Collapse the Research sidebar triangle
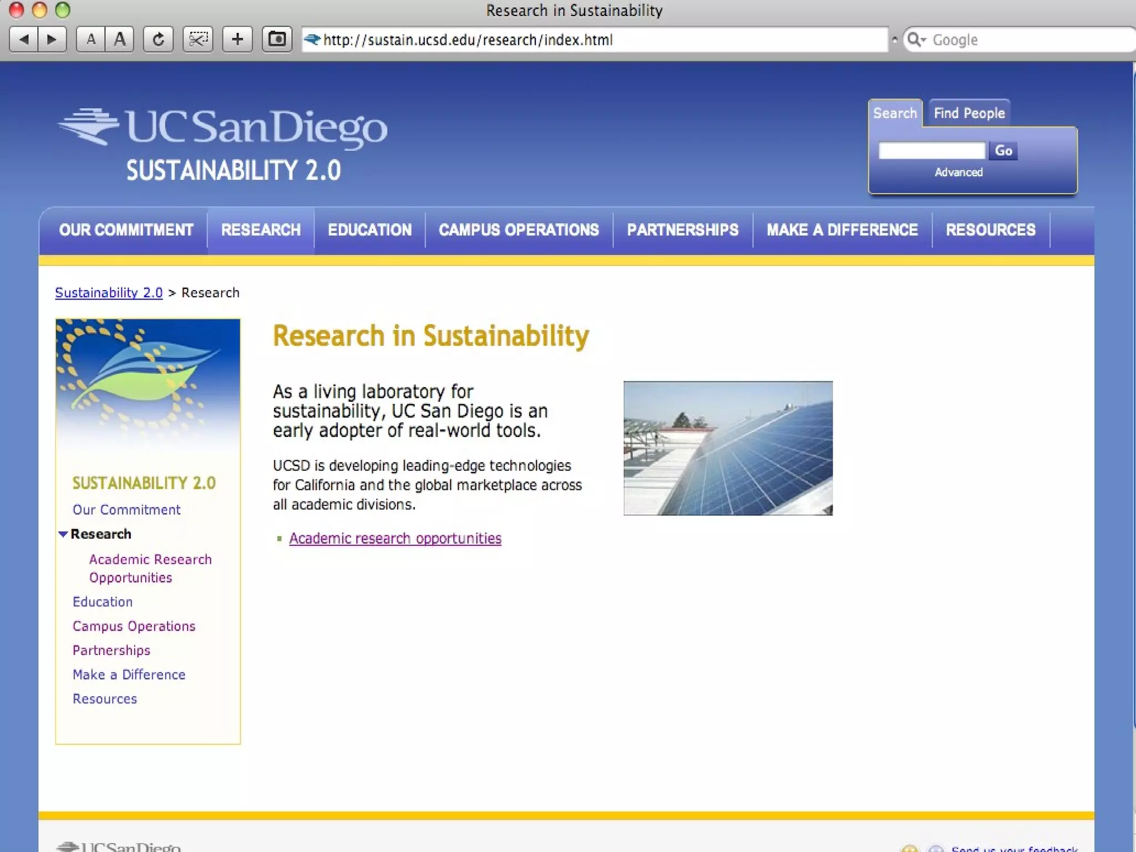 pyautogui.click(x=63, y=534)
